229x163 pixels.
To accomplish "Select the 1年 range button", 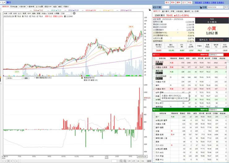I will tap(138, 161).
